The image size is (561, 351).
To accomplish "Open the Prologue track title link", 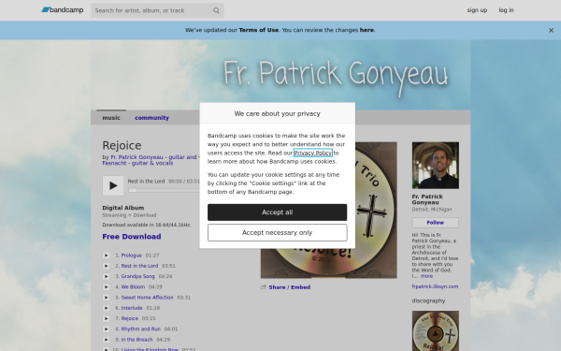I will click(x=131, y=256).
